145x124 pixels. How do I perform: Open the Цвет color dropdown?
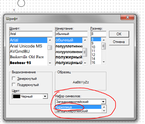45,96
